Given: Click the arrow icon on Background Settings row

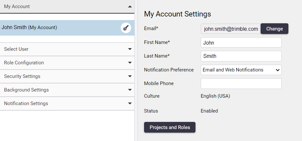Looking at the screenshot, I should pyautogui.click(x=130, y=90).
